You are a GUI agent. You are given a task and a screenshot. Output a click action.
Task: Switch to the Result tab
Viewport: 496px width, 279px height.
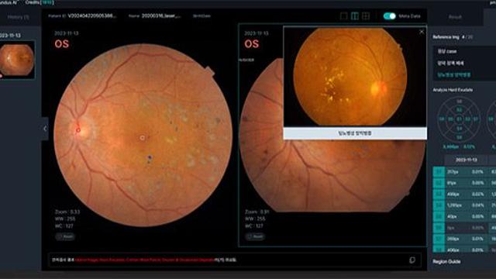(455, 17)
